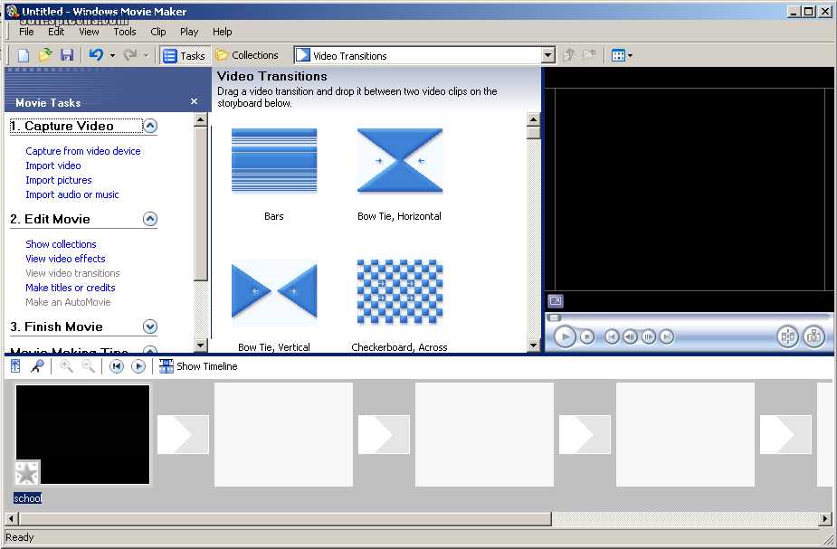Click Make titles or credits link
This screenshot has height=549, width=837.
[71, 288]
